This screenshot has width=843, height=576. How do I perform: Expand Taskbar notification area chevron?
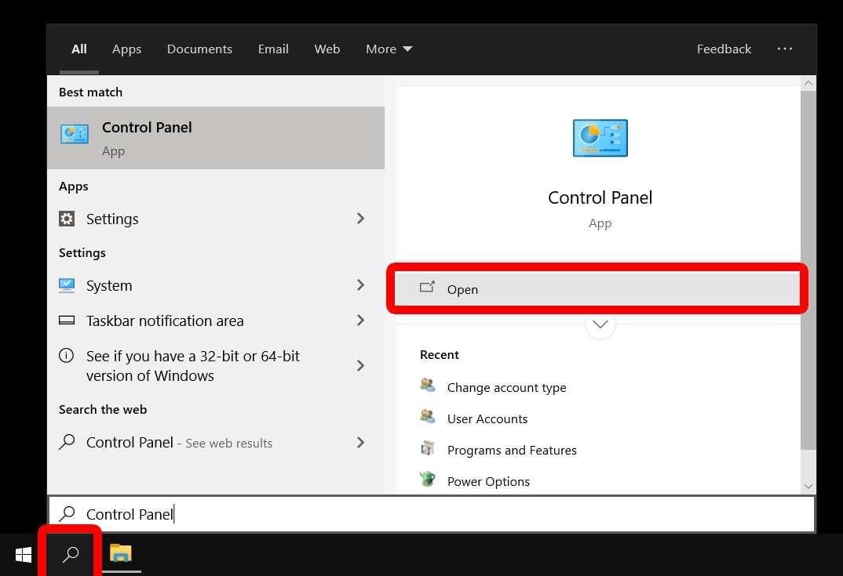coord(360,321)
